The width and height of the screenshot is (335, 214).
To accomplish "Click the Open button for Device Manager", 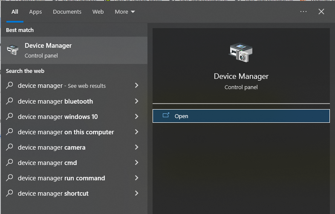I will (x=241, y=116).
